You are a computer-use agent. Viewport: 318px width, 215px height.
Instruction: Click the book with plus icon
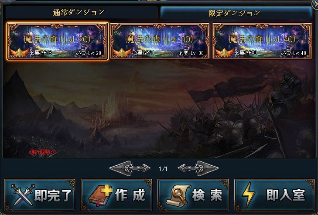point(101,195)
